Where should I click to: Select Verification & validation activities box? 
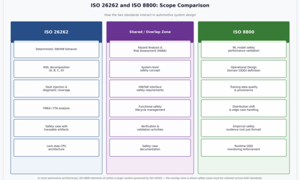[x=150, y=128]
